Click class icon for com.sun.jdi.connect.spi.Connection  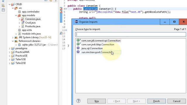click(78, 40)
